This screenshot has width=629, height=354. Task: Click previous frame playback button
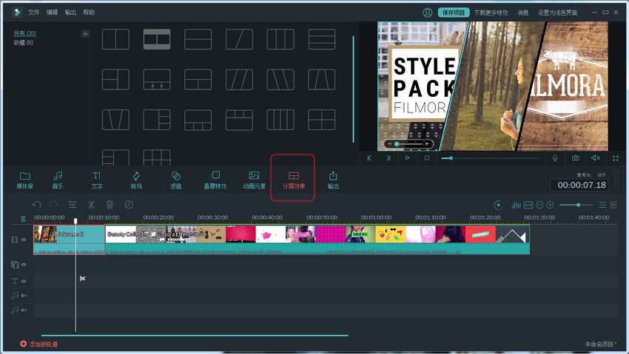369,158
